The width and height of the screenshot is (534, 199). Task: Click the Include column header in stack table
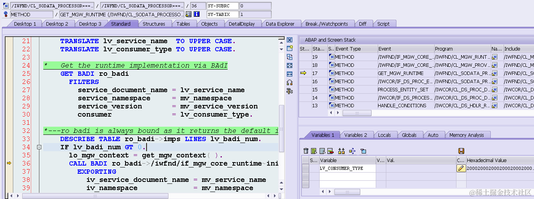[518, 49]
